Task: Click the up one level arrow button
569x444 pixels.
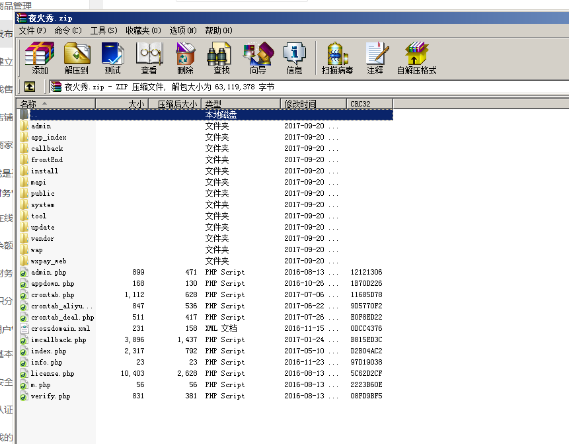Action: coord(30,87)
